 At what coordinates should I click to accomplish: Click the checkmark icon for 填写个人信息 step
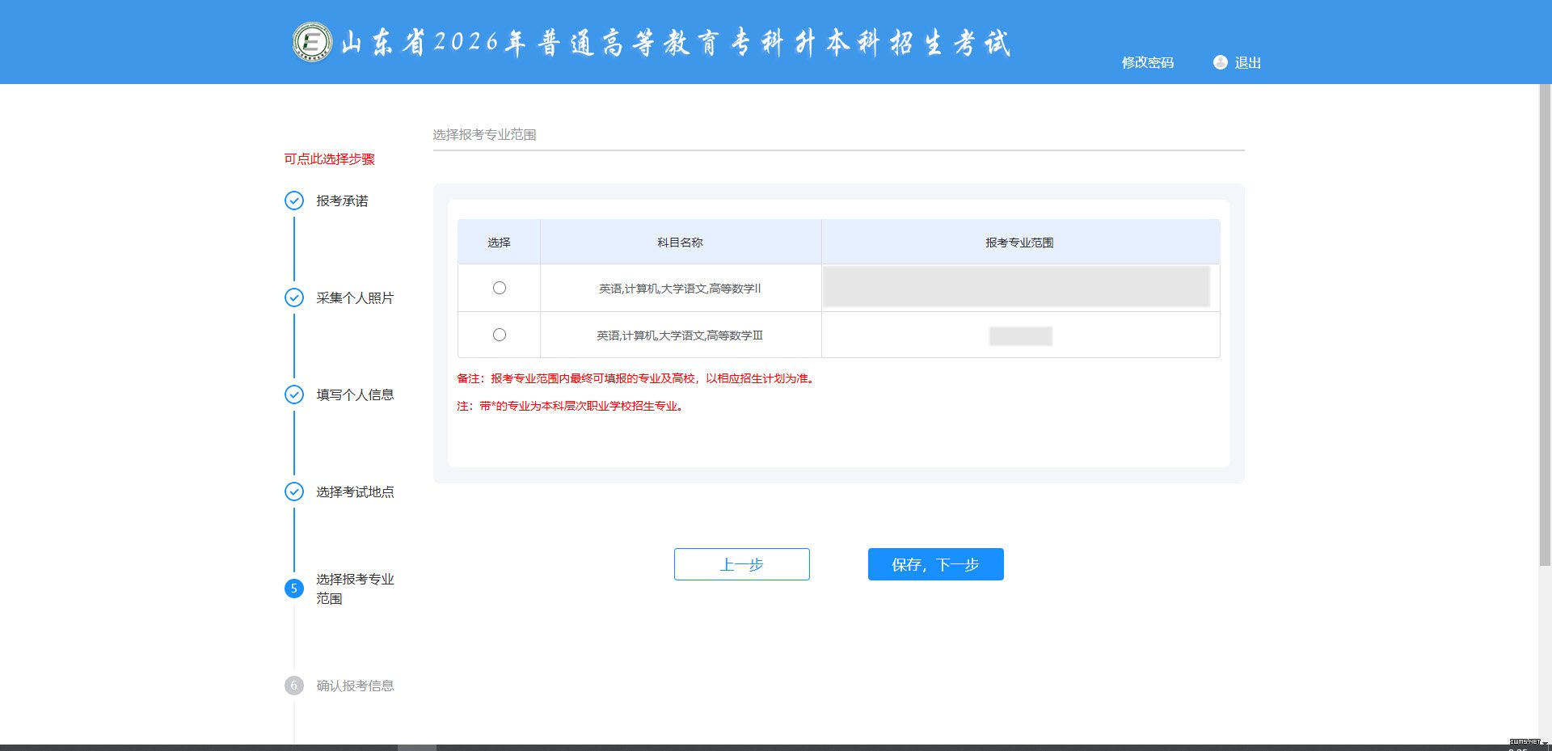pyautogui.click(x=294, y=394)
